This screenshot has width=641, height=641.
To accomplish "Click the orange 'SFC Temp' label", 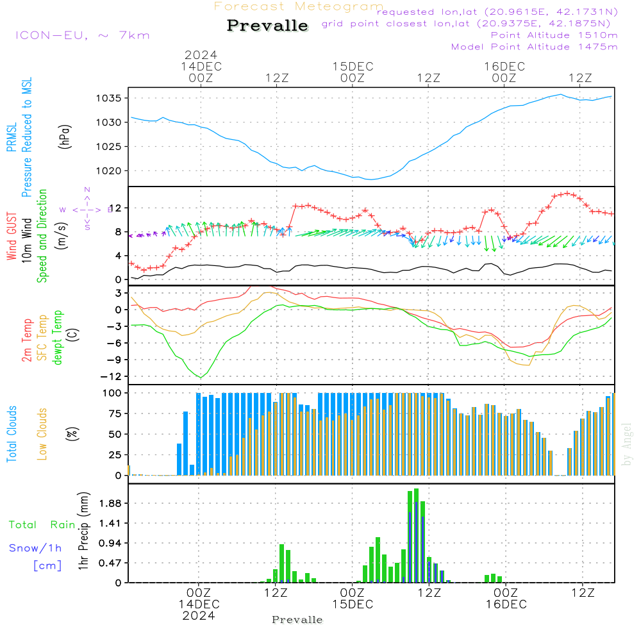I will point(42,338).
